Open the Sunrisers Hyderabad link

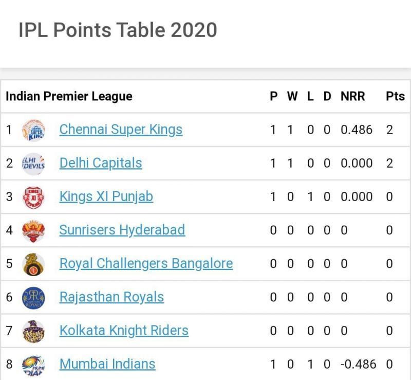[122, 230]
